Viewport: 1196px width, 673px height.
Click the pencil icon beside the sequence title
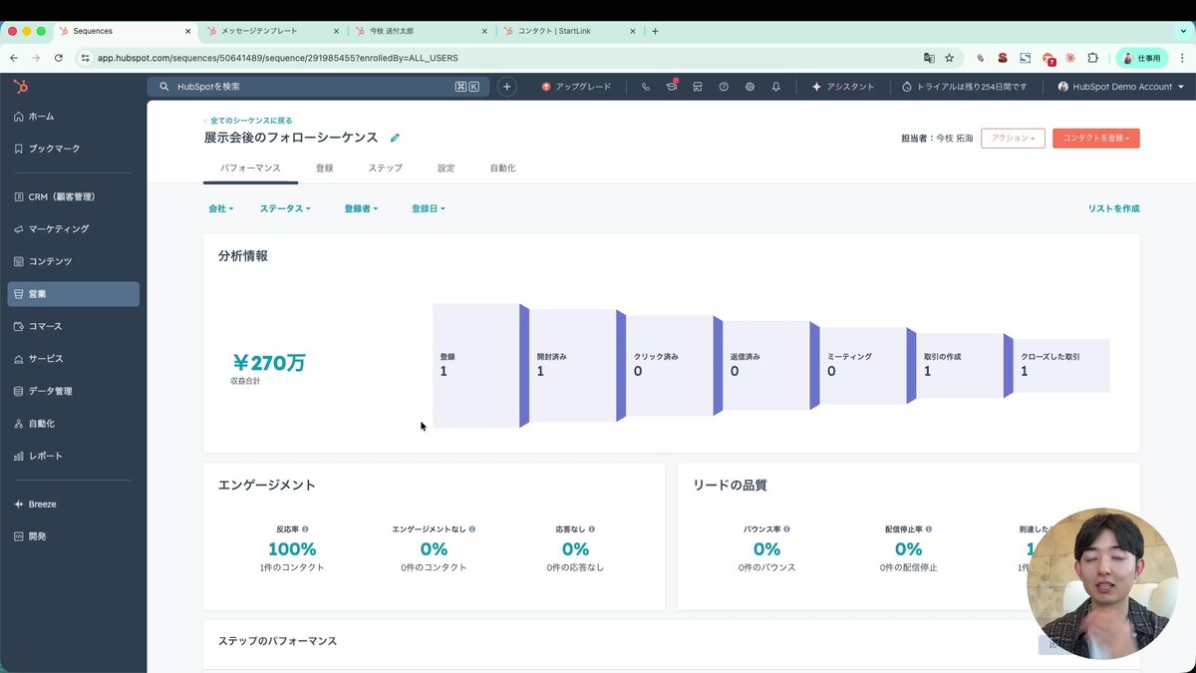395,138
